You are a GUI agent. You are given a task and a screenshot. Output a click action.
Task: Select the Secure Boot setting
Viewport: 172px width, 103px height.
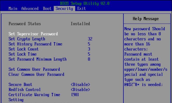(x=20, y=84)
